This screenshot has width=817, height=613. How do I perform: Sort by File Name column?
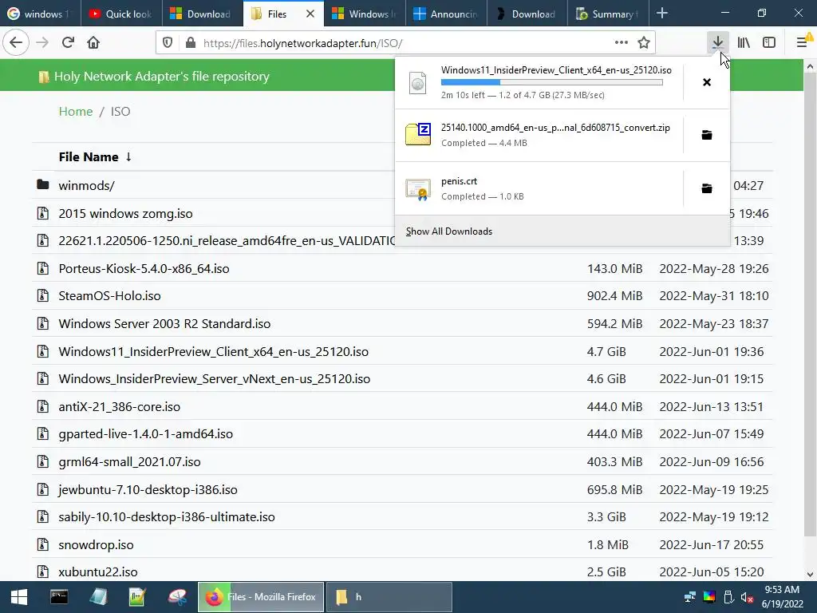tap(95, 157)
